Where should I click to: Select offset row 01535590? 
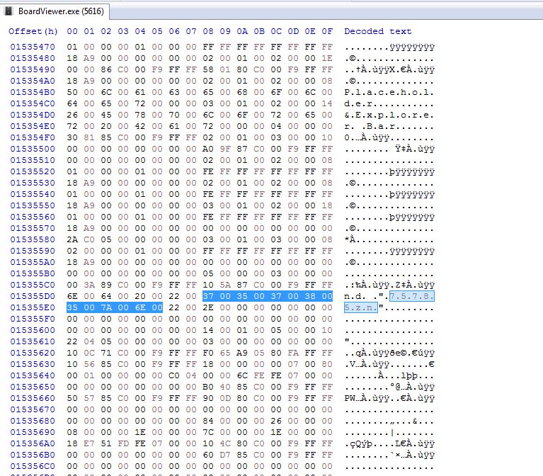pyautogui.click(x=33, y=251)
